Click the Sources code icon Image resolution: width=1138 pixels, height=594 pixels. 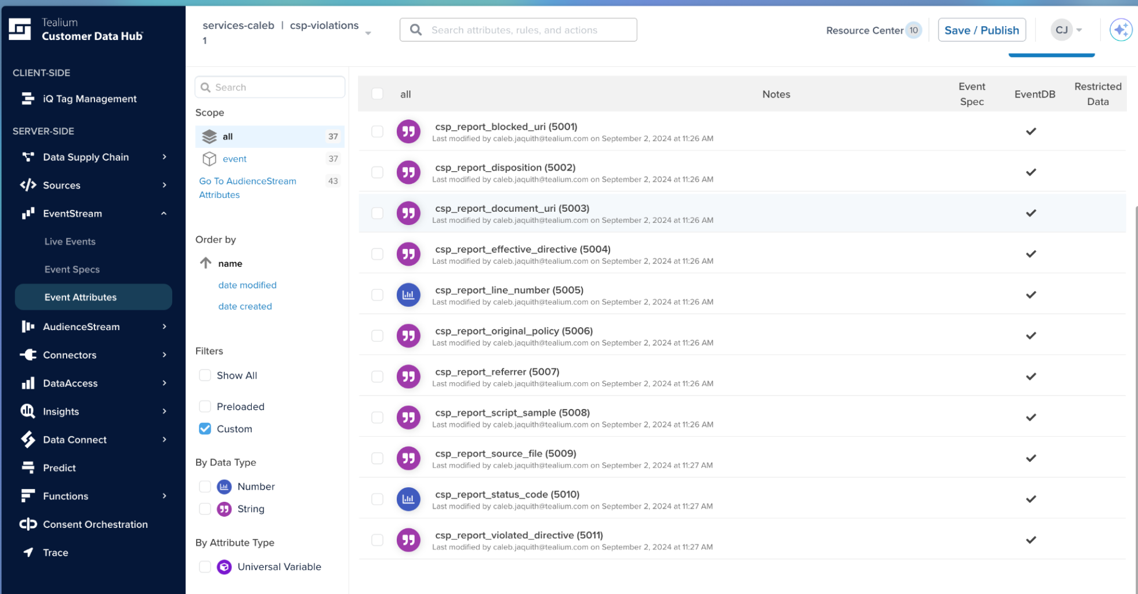[x=28, y=185]
